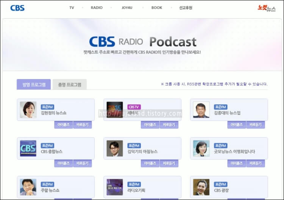The height and width of the screenshot is (200, 284).
Task: Click 바로듣기 for CBS 종합뉴스
Action: coord(83,163)
